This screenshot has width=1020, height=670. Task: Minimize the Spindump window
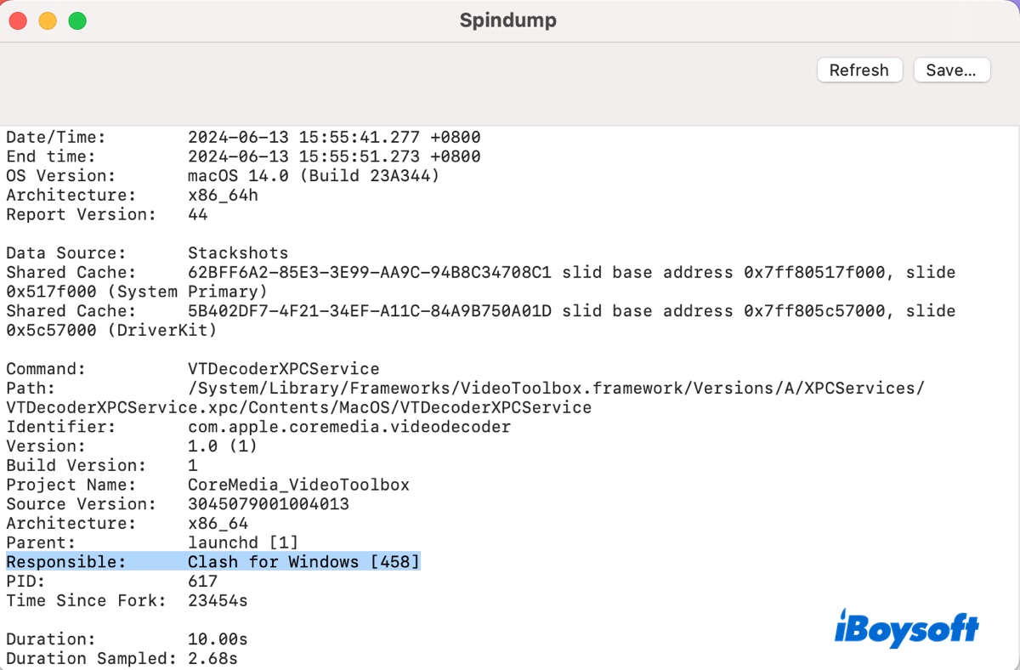pos(48,20)
